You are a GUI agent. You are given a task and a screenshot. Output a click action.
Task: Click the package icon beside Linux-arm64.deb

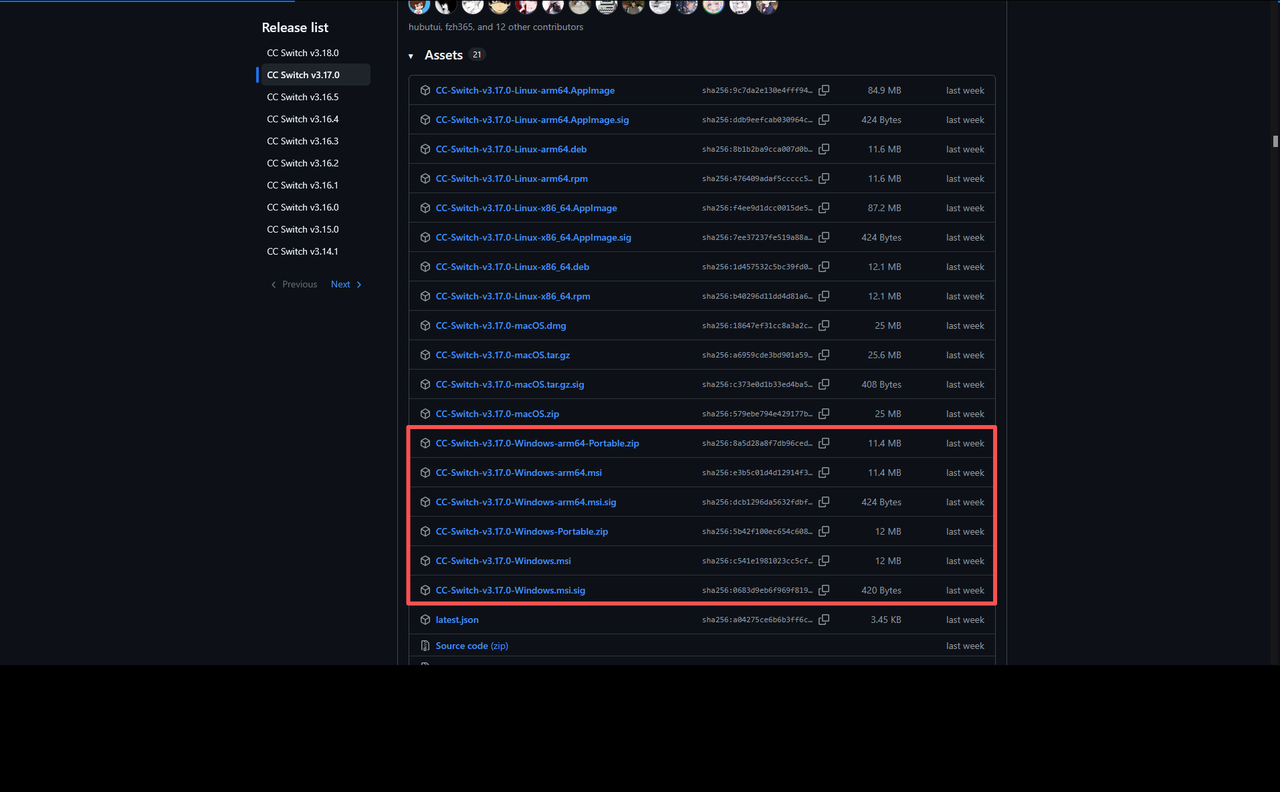tap(425, 149)
